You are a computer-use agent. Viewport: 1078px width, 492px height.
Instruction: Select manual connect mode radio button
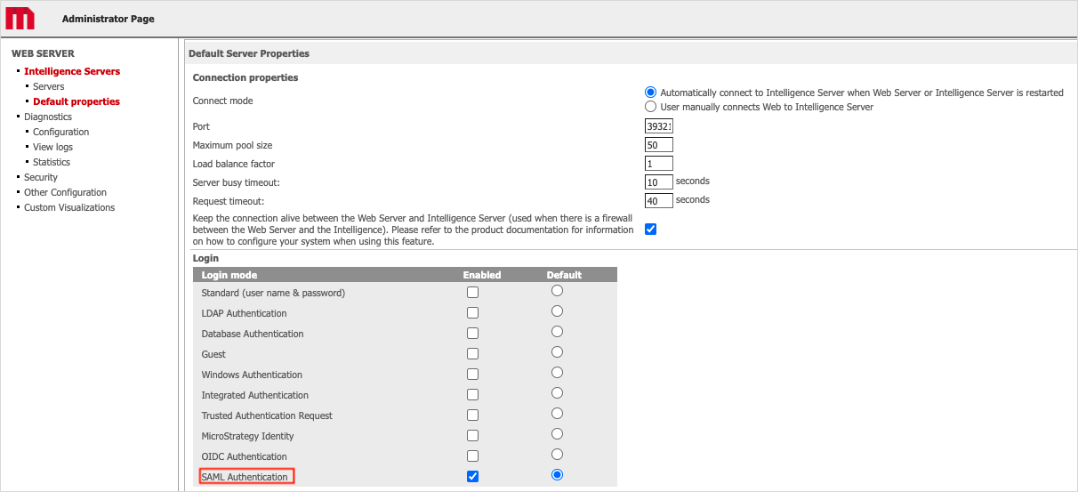(650, 107)
